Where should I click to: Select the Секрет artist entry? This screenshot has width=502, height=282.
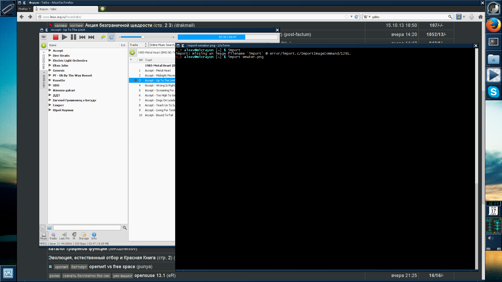58,105
